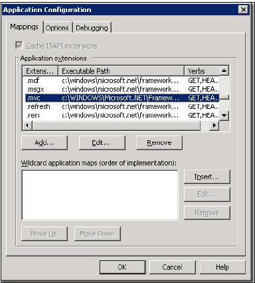The image size is (255, 283).
Task: Confirm the dialog with OK
Action: click(123, 267)
